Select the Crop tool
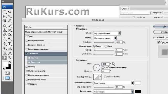Viewport: 168px width, 94px height. 4,20
